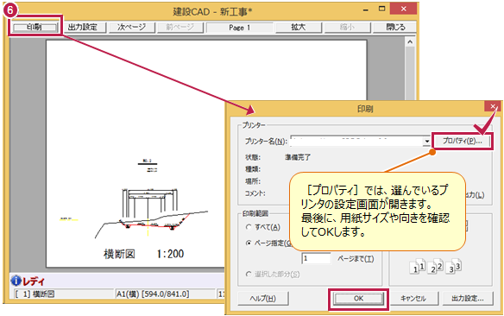Click the 印刷 toolbar button
This screenshot has width=504, height=316.
coord(35,28)
